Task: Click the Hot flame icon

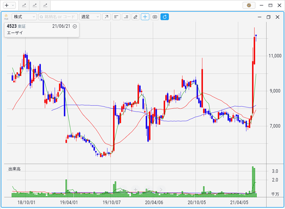Action: click(6, 17)
